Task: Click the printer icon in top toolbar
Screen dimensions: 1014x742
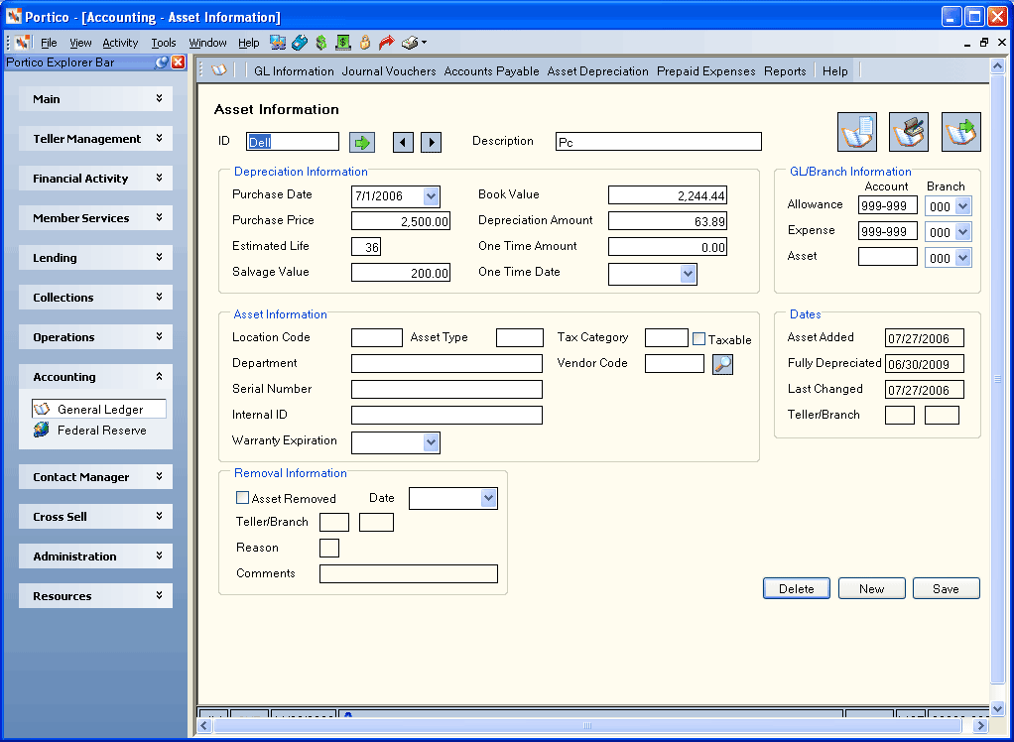Action: tap(410, 43)
